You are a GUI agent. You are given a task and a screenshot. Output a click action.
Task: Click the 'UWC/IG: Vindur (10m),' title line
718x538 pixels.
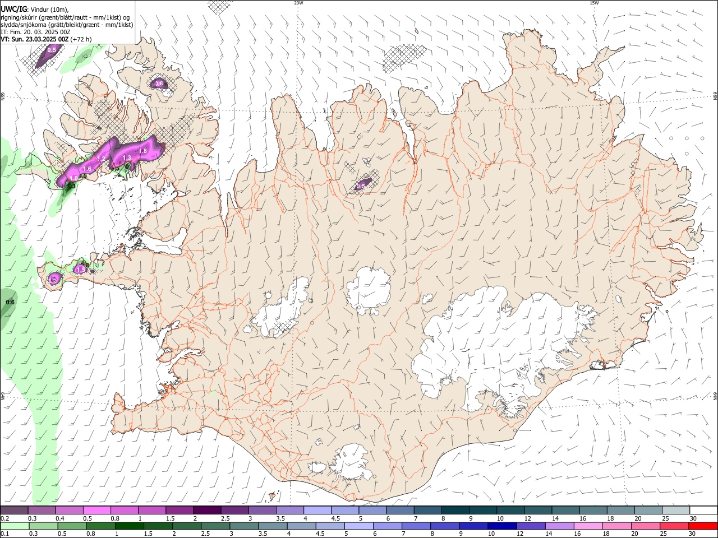tap(35, 9)
